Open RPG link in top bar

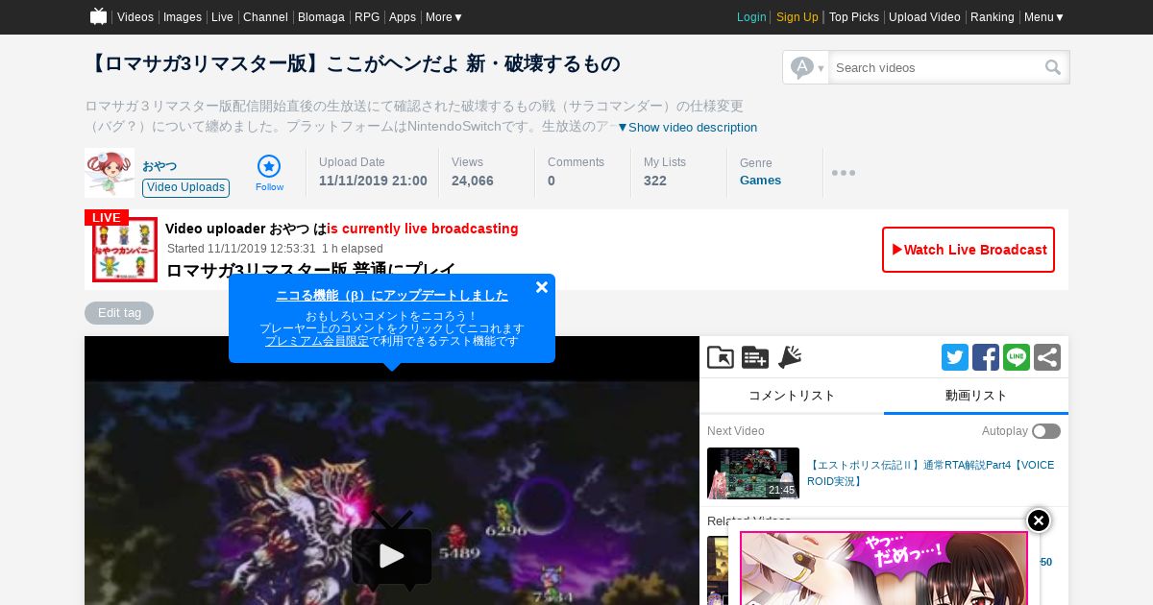367,17
